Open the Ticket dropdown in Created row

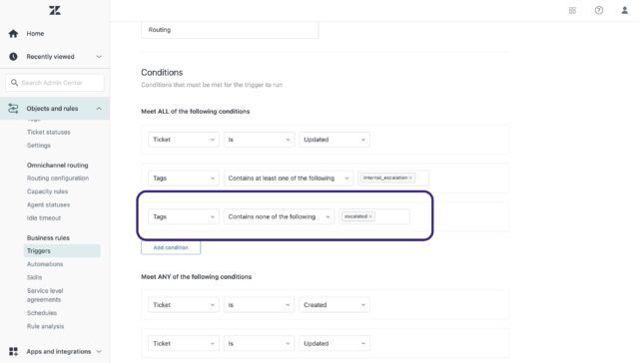(x=184, y=305)
